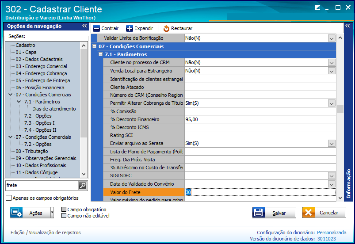Click the property grid scrollbar down arrow
The height and width of the screenshot is (244, 355).
tap(340, 198)
